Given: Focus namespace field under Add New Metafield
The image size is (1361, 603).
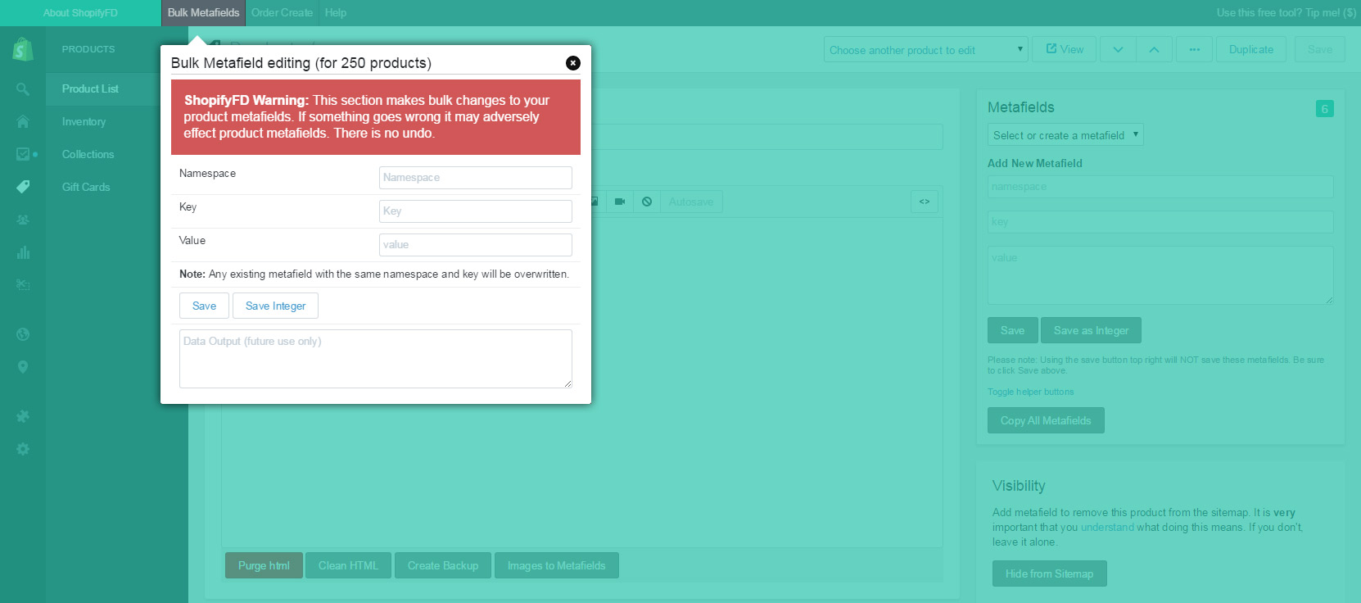Looking at the screenshot, I should (x=1160, y=187).
